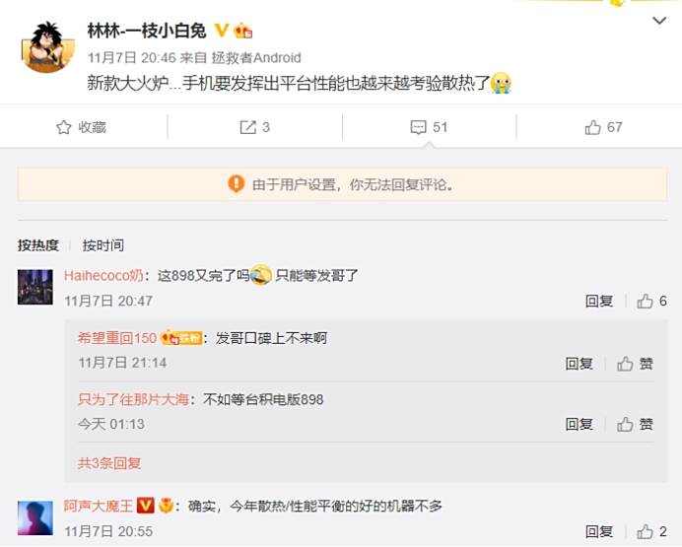Screen dimensions: 682x547
Task: Open the post author's avatar
Action: (x=46, y=48)
